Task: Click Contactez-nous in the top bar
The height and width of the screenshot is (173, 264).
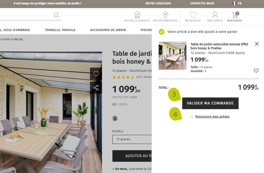Action: pos(202,3)
